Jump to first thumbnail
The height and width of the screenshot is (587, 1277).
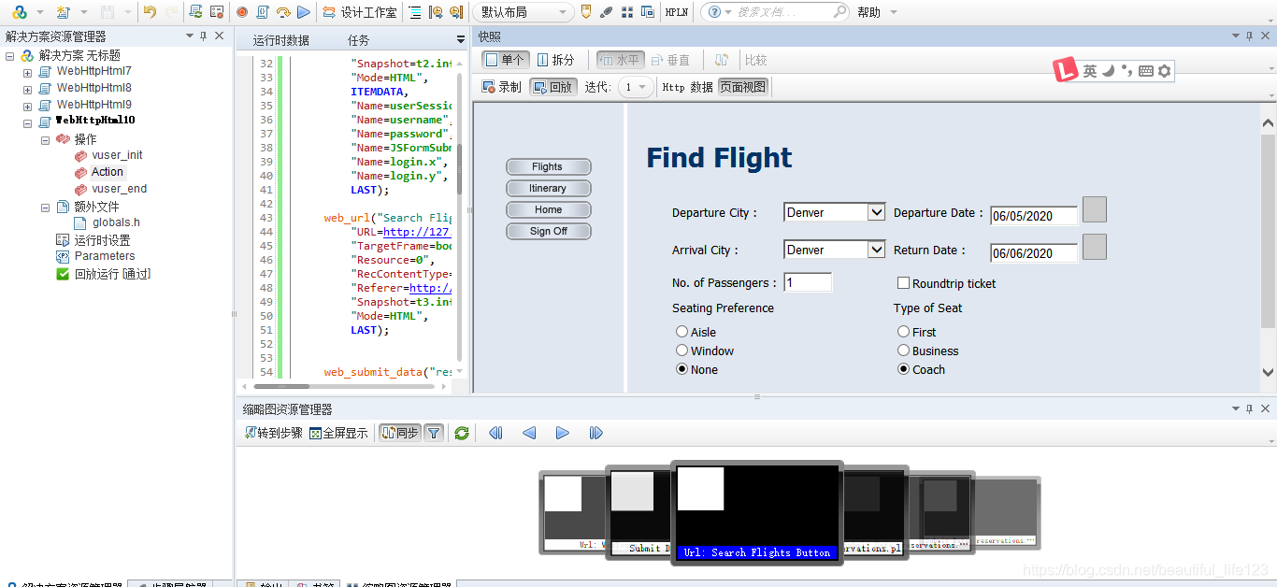(x=495, y=433)
